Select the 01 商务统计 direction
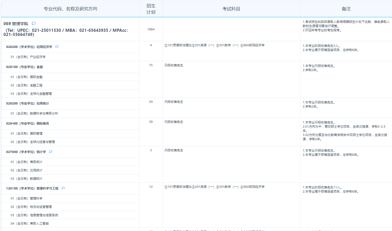 [27, 162]
